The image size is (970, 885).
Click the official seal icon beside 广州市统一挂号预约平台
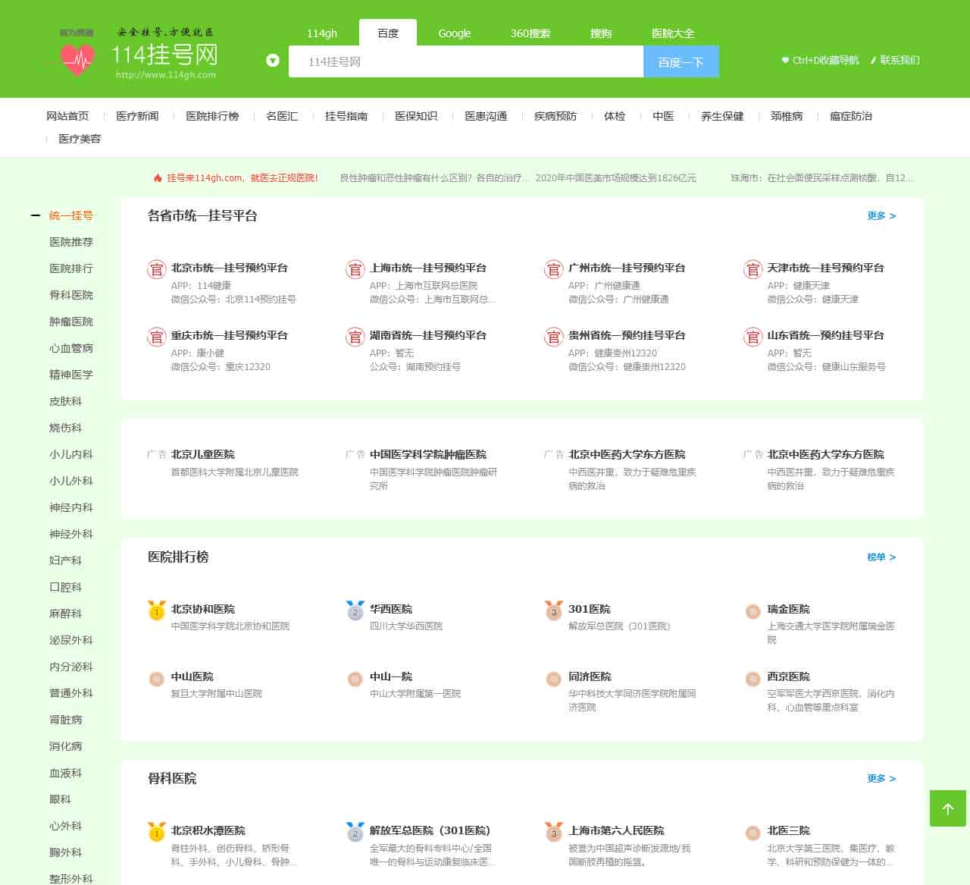[x=554, y=268]
